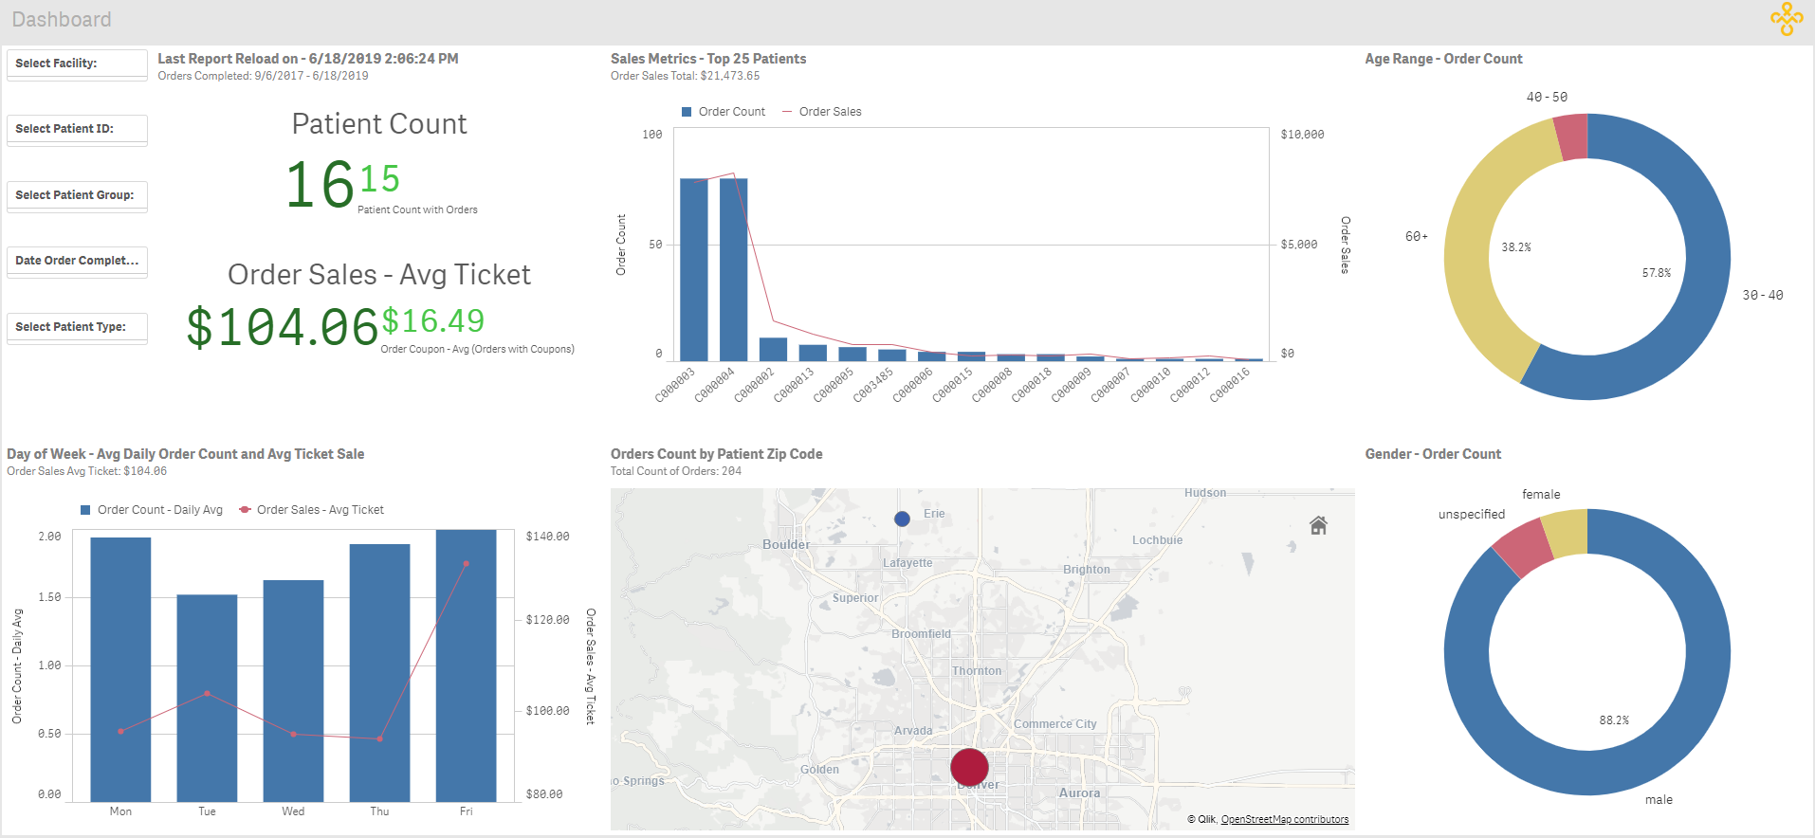The width and height of the screenshot is (1815, 838).
Task: Expand the Select Patient Group filter
Action: coord(77,195)
